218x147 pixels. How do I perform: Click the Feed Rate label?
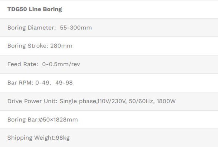tap(23, 64)
